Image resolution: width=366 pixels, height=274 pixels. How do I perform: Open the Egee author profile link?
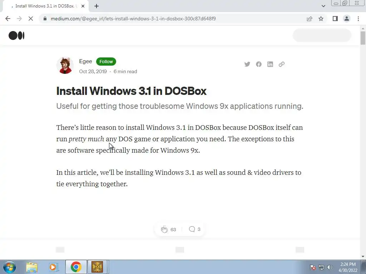click(x=85, y=61)
